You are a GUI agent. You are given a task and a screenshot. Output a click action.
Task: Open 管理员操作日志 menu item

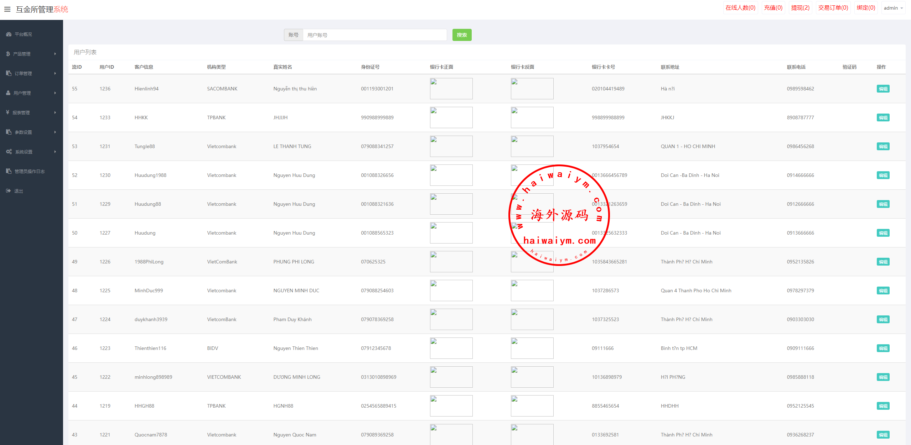[x=30, y=171]
